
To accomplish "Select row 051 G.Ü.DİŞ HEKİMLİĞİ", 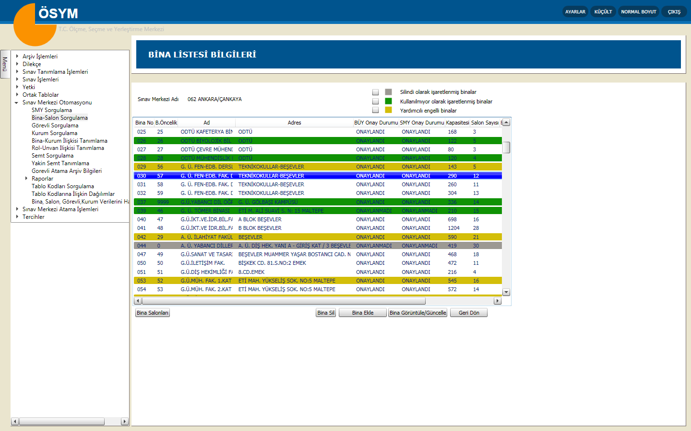I will 318,272.
